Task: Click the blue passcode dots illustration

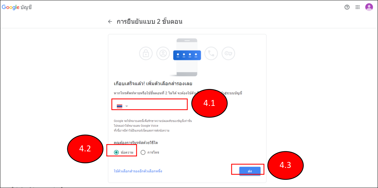Action: click(187, 55)
